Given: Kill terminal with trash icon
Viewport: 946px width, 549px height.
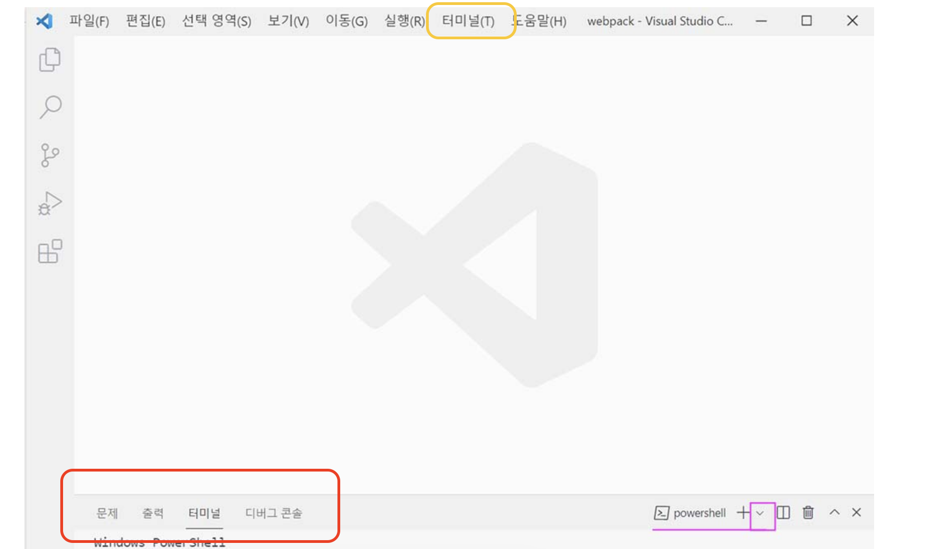Looking at the screenshot, I should click(808, 512).
